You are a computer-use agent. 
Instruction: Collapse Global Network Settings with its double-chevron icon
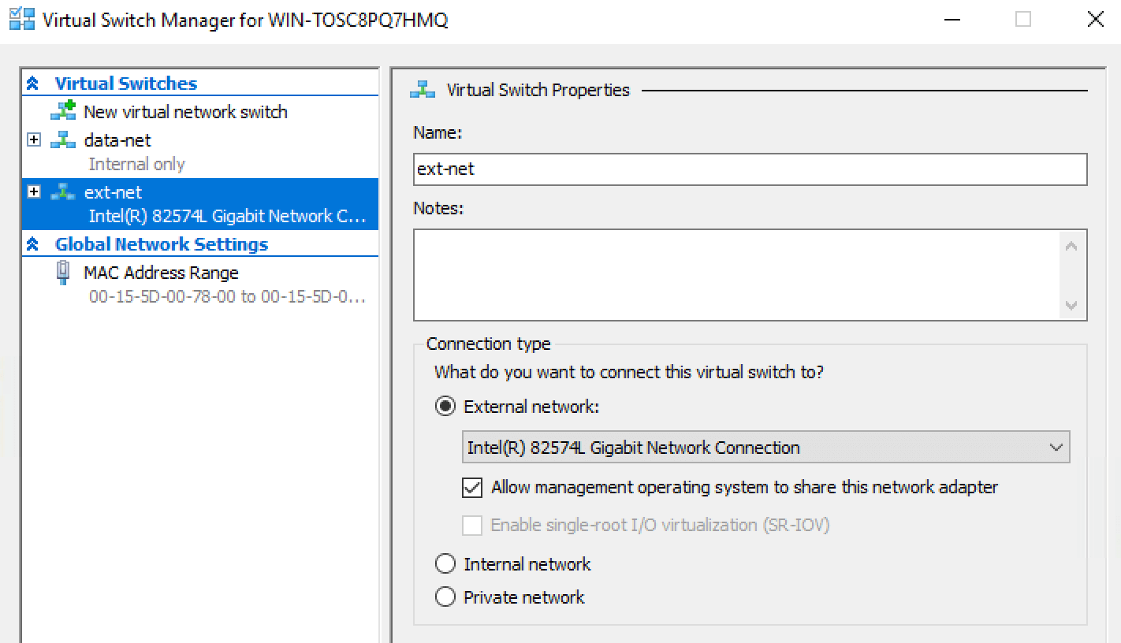(x=33, y=243)
